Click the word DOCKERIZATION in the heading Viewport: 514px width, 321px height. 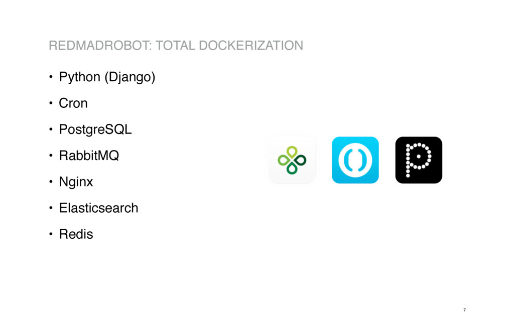click(x=251, y=46)
